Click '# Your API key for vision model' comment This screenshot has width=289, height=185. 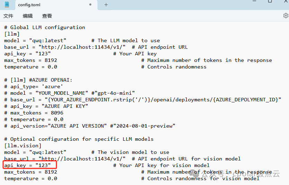[x=161, y=166]
